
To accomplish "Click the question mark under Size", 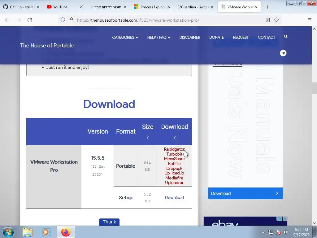I will [x=148, y=137].
